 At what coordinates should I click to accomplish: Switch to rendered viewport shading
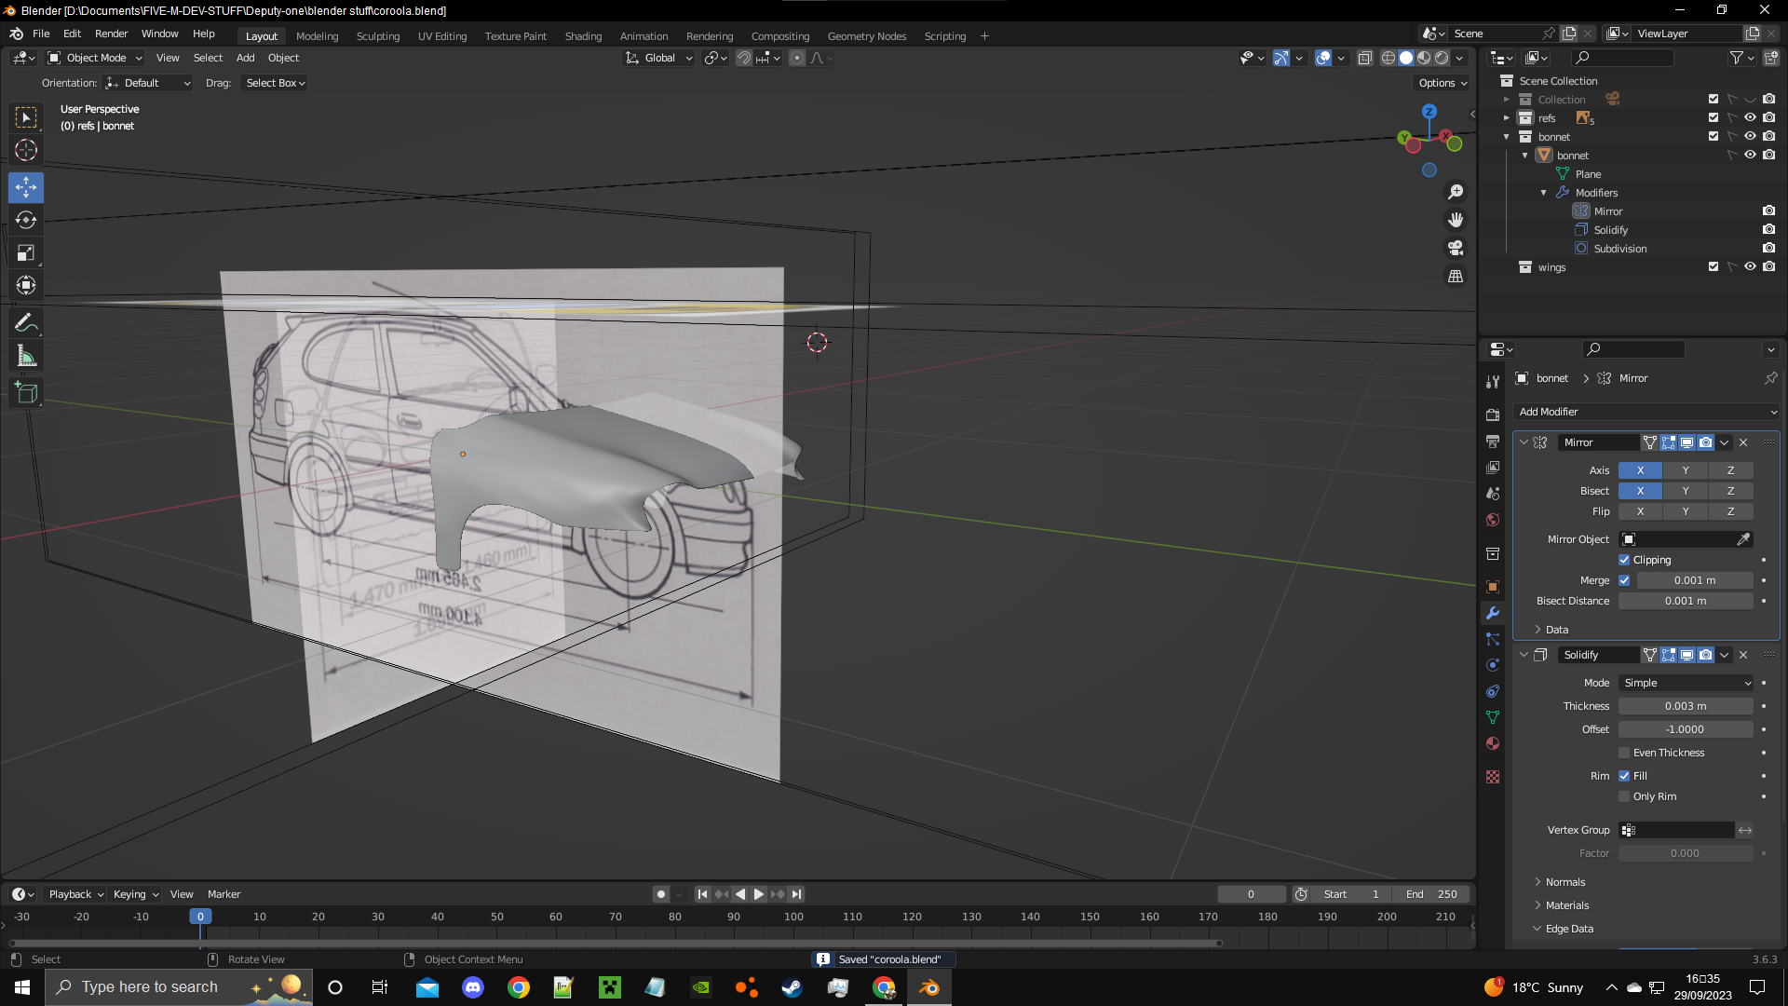[x=1442, y=58]
